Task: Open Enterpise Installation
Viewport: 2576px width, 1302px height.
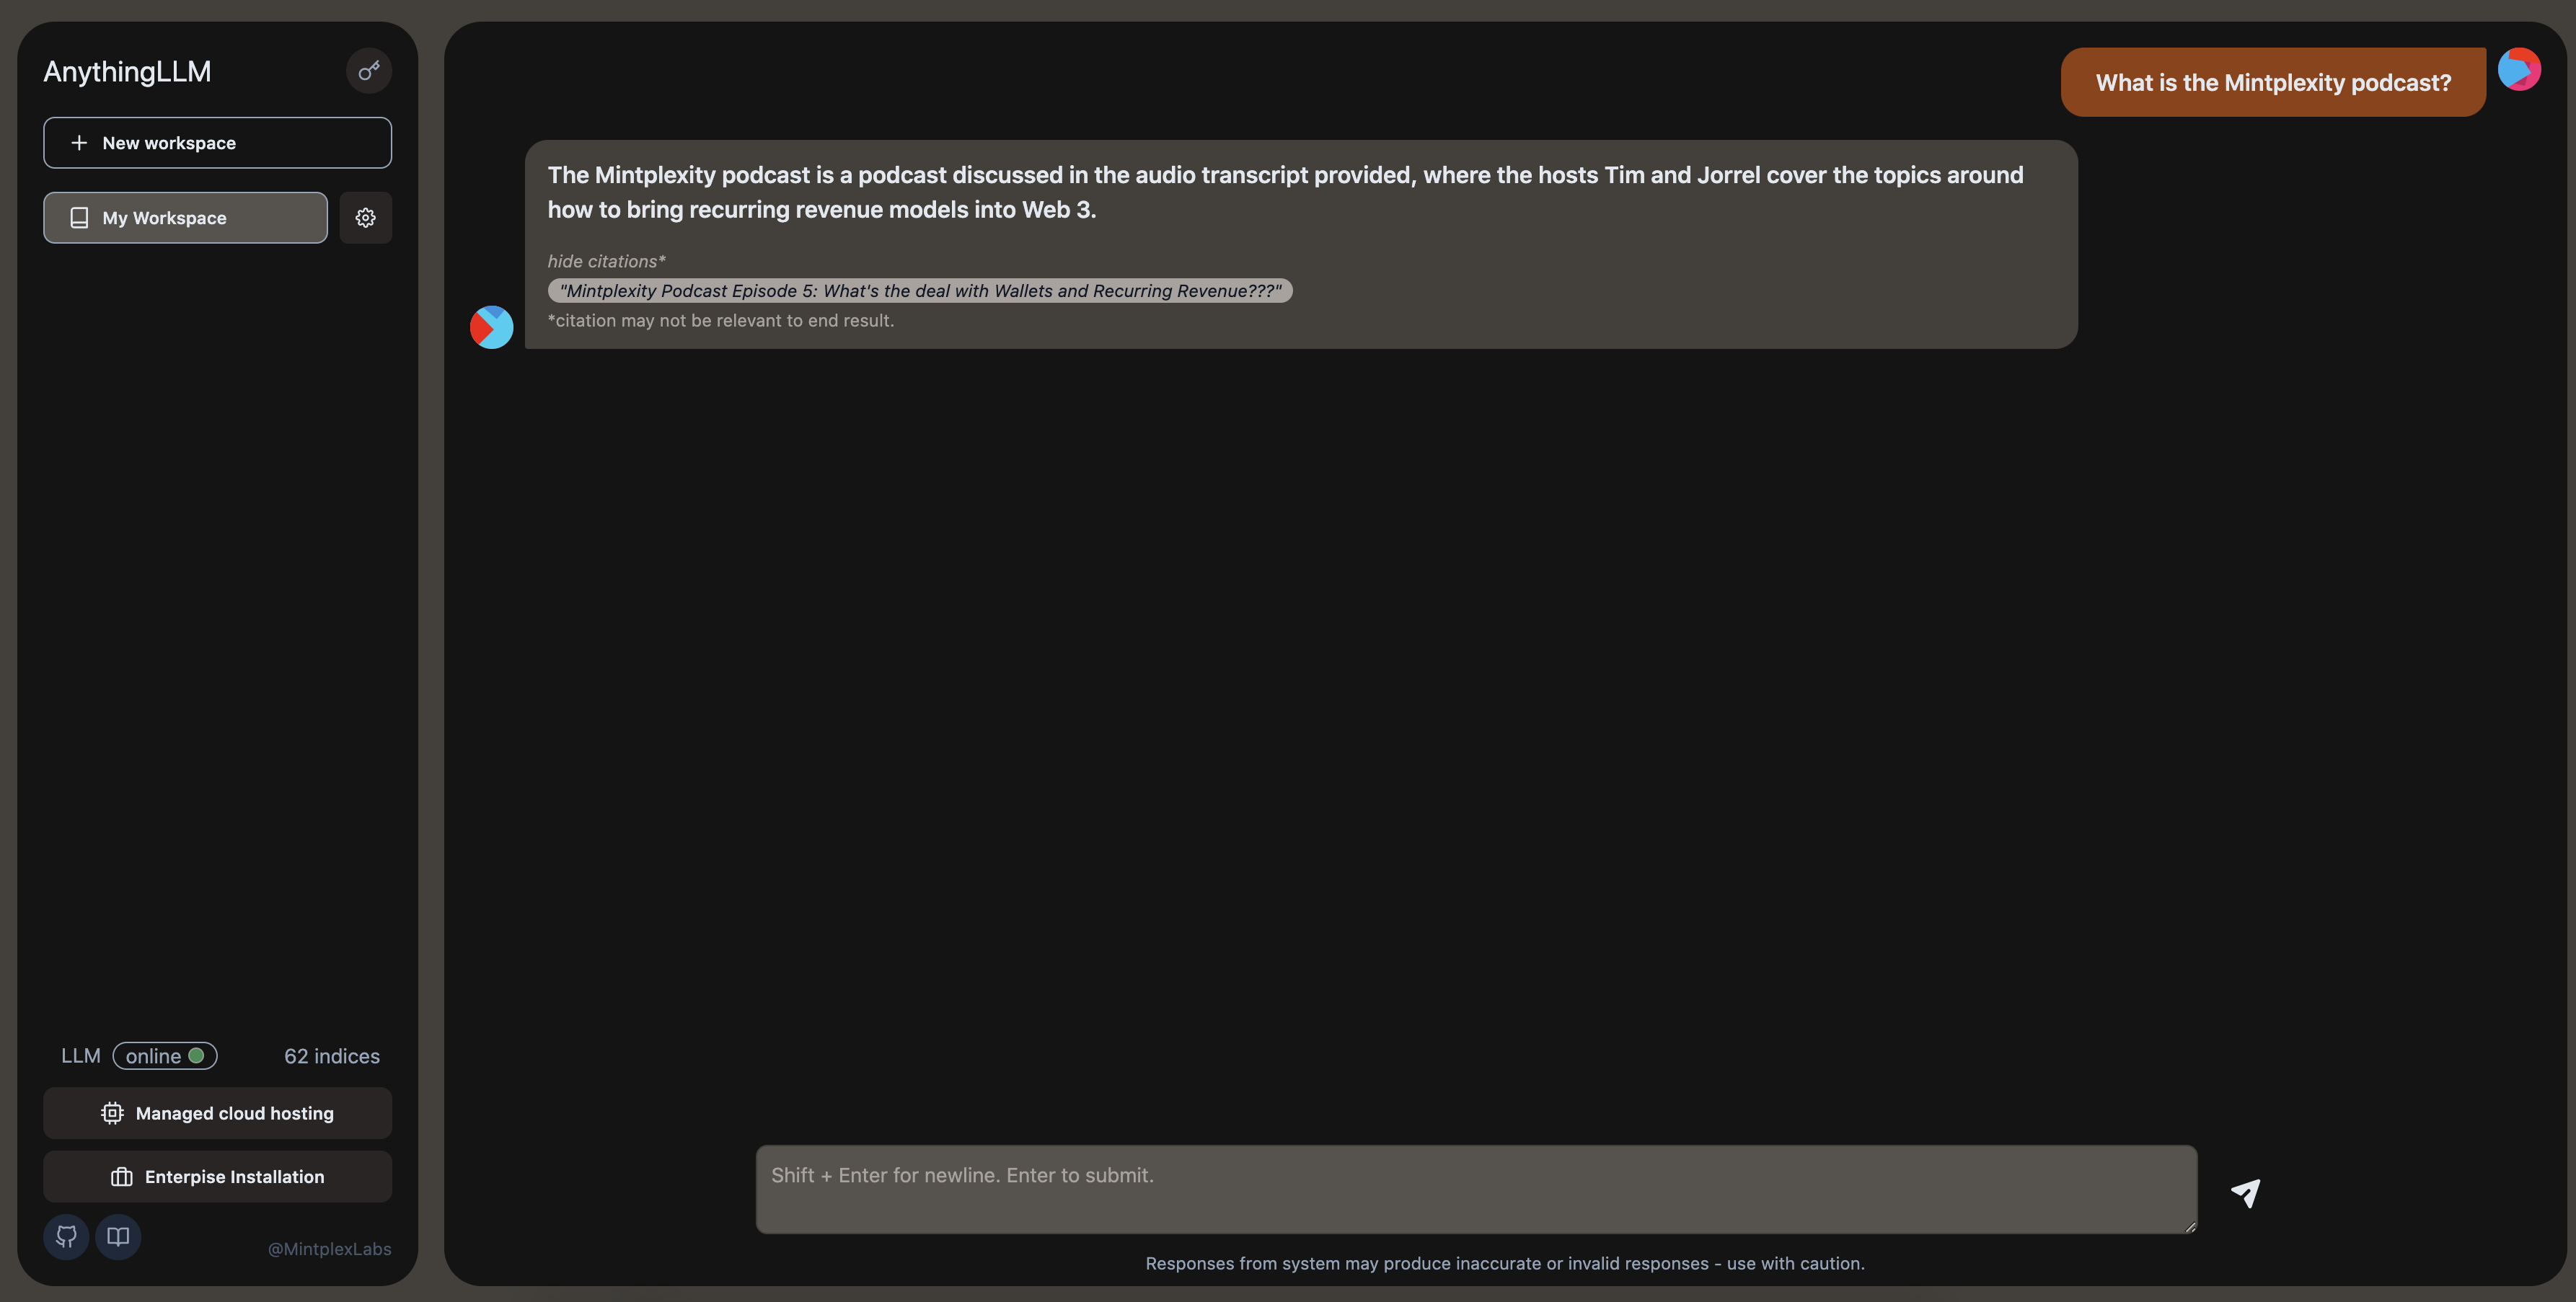Action: pyautogui.click(x=217, y=1177)
